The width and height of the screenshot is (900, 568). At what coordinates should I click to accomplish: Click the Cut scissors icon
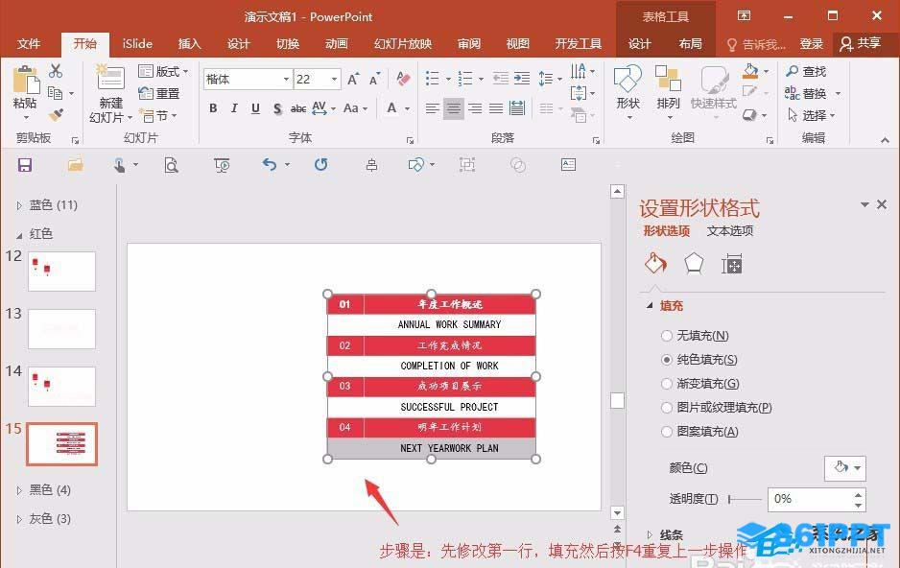pos(55,71)
